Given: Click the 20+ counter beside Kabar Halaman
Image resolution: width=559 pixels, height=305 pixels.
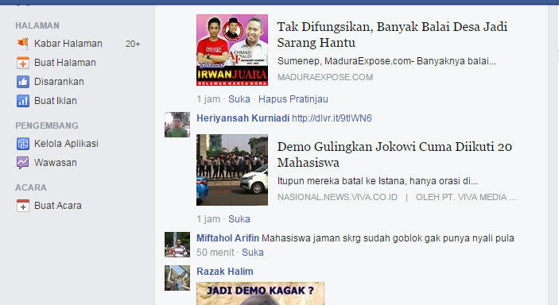Looking at the screenshot, I should (133, 44).
